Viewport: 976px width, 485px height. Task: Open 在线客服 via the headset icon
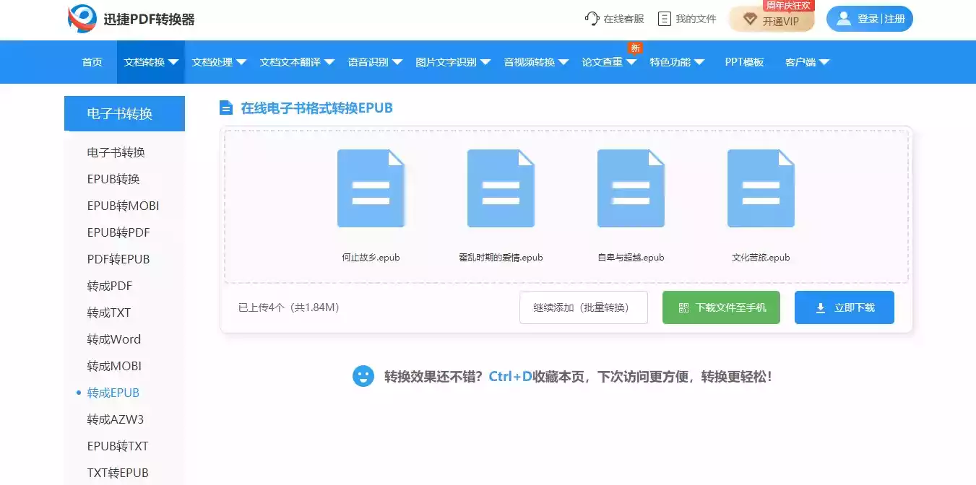click(x=592, y=19)
